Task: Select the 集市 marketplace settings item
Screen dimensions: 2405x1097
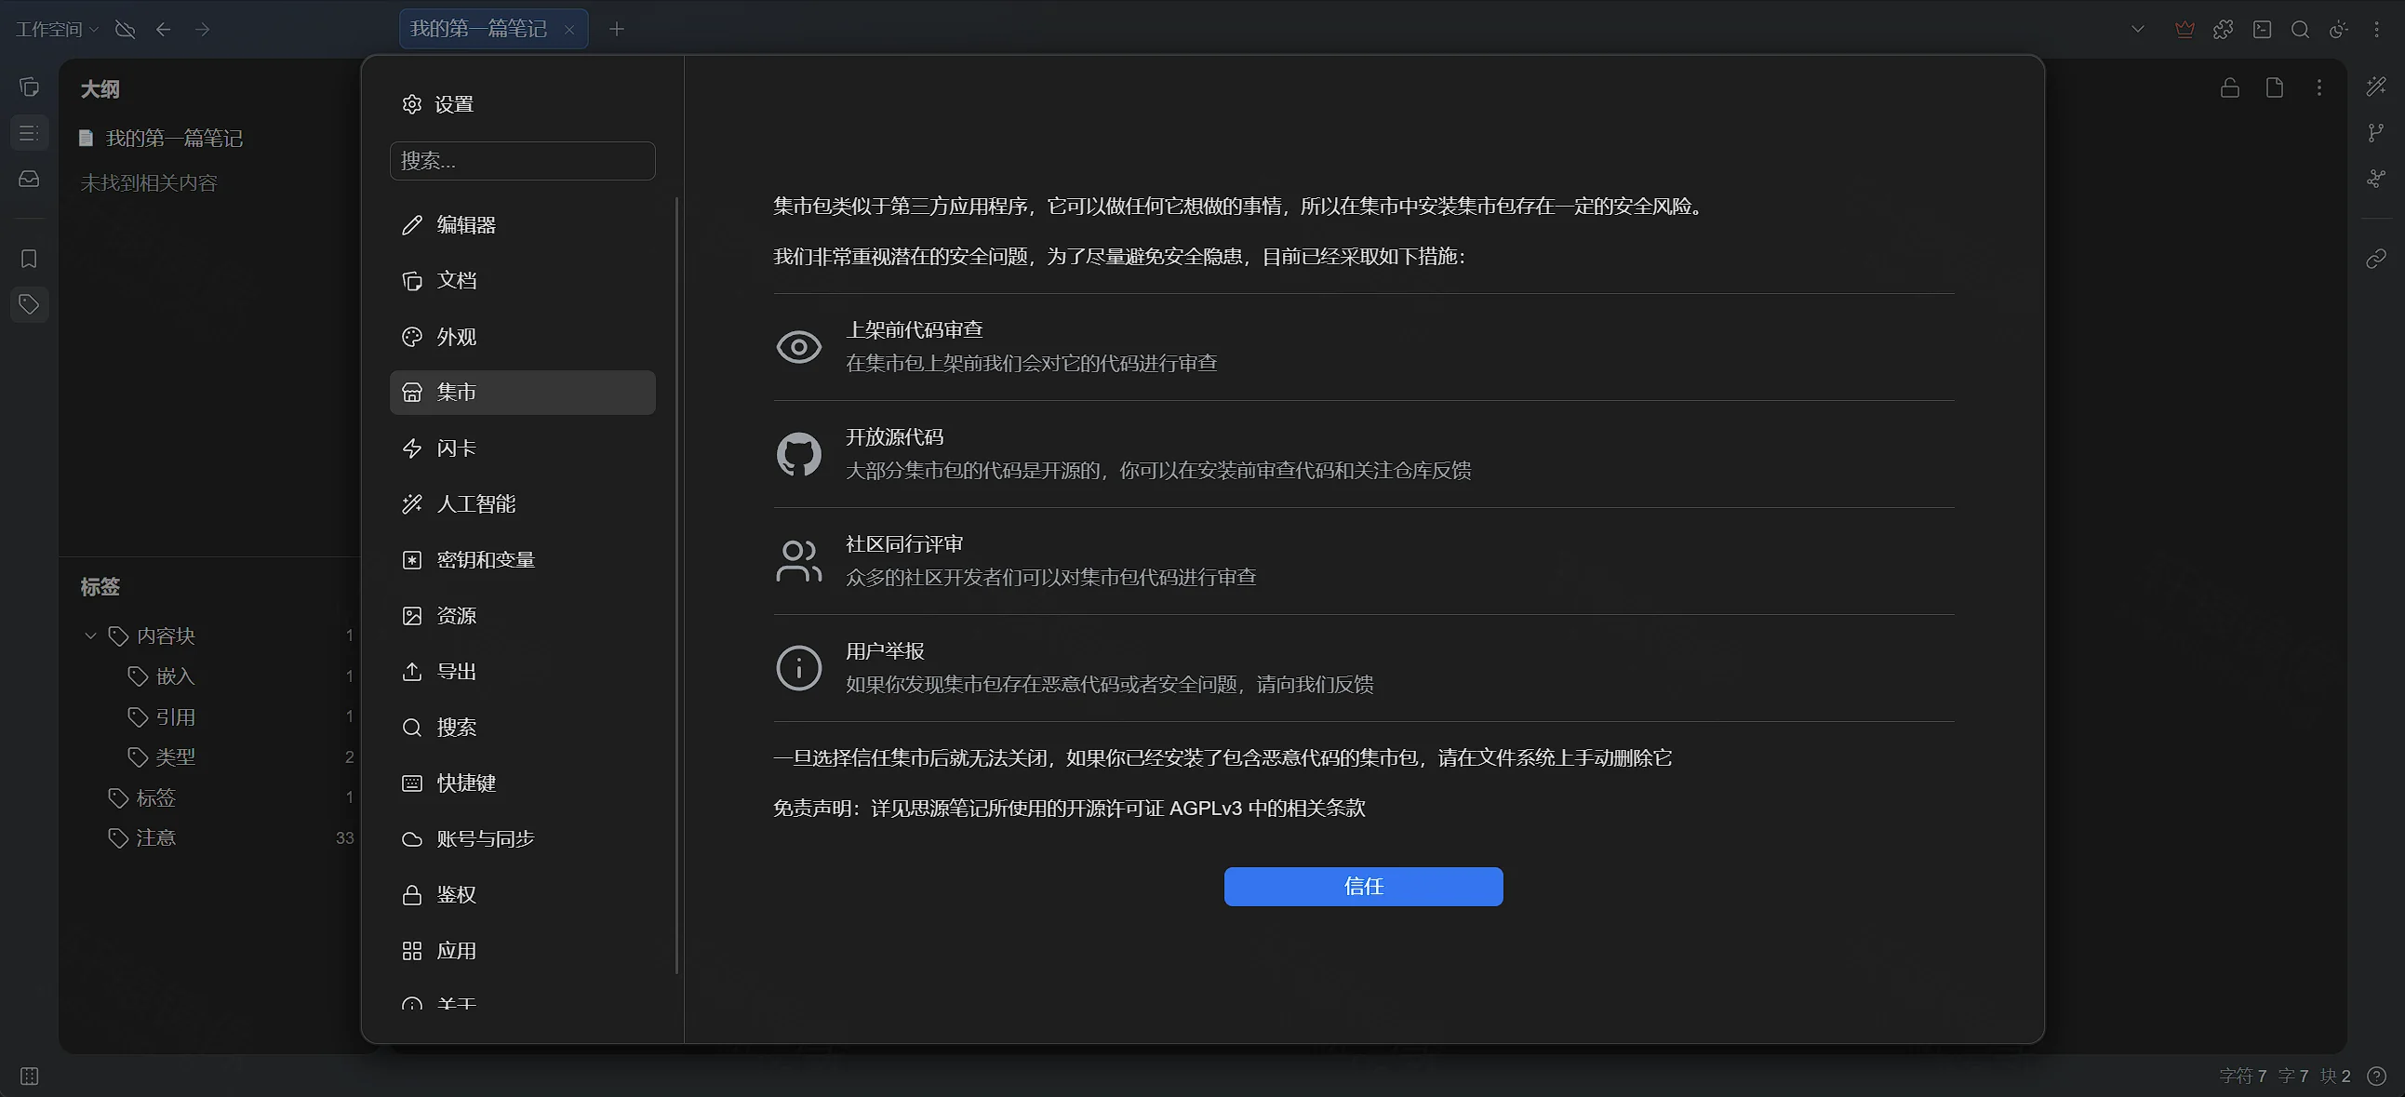Action: pos(522,392)
